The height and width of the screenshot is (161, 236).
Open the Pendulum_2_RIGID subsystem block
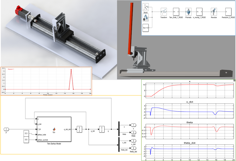click(x=228, y=11)
